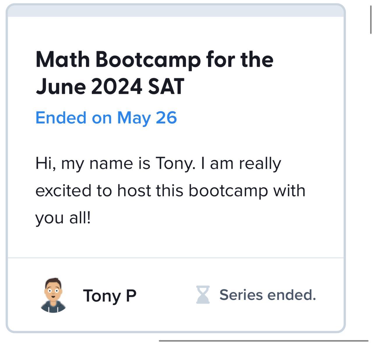Open the host name Tony P

tap(110, 295)
